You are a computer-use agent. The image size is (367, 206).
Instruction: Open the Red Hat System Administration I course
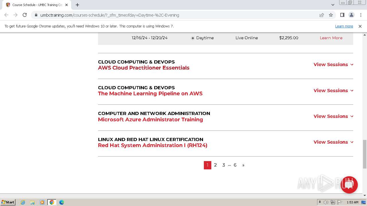click(153, 145)
